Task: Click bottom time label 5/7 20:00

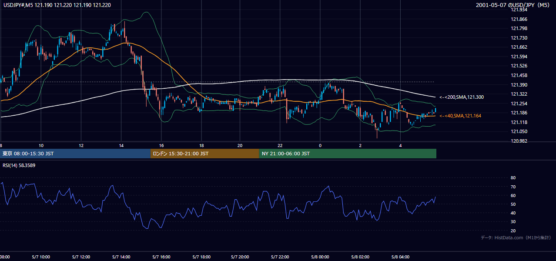Action: pyautogui.click(x=240, y=257)
